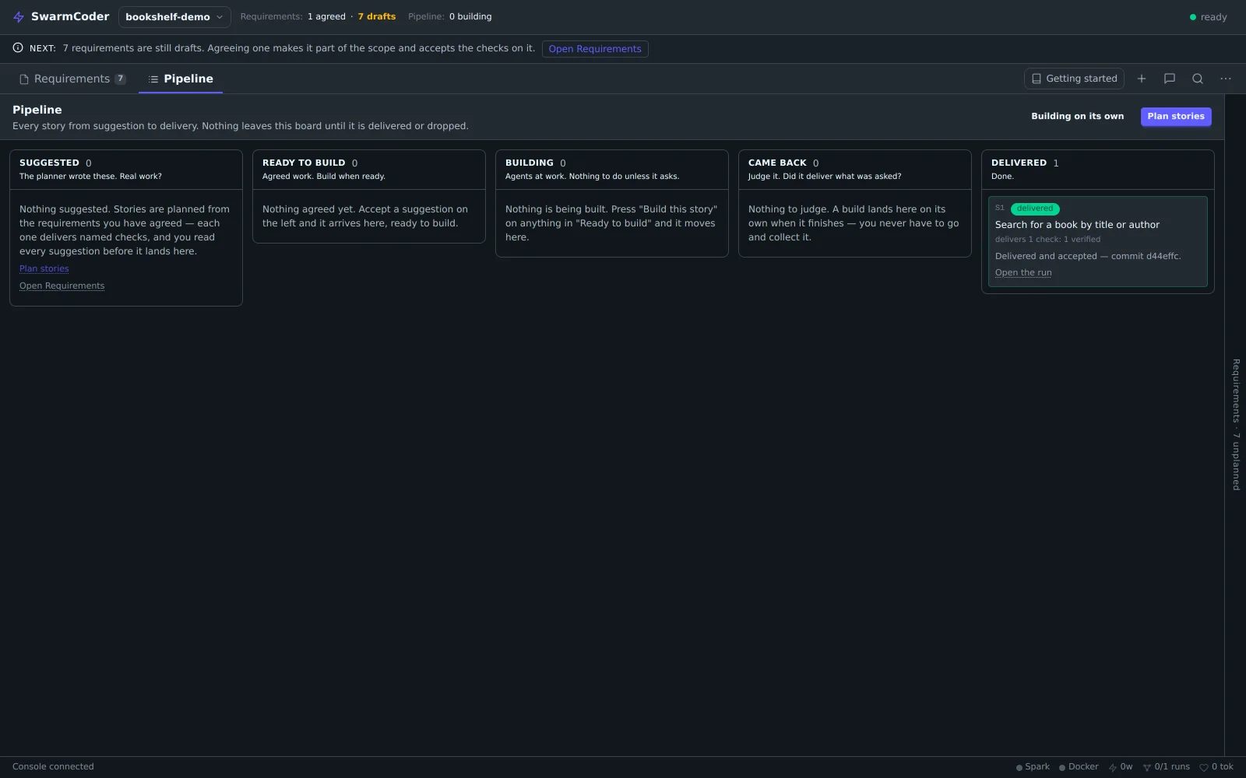Click the search magnifier icon
Image resolution: width=1246 pixels, height=778 pixels.
click(x=1198, y=79)
